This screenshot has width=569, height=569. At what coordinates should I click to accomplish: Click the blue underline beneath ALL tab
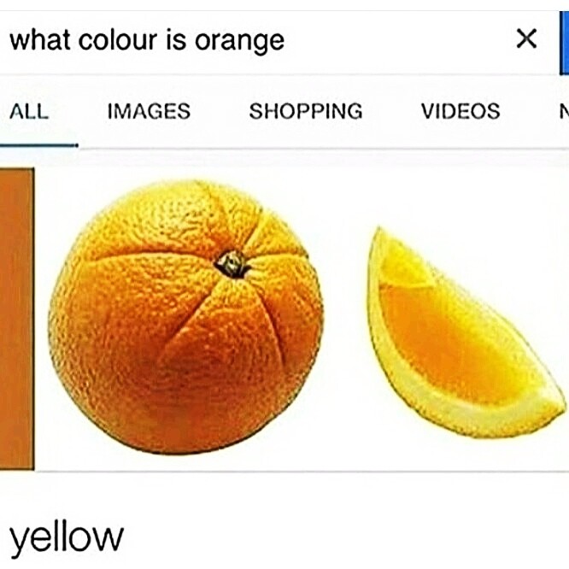tap(38, 145)
